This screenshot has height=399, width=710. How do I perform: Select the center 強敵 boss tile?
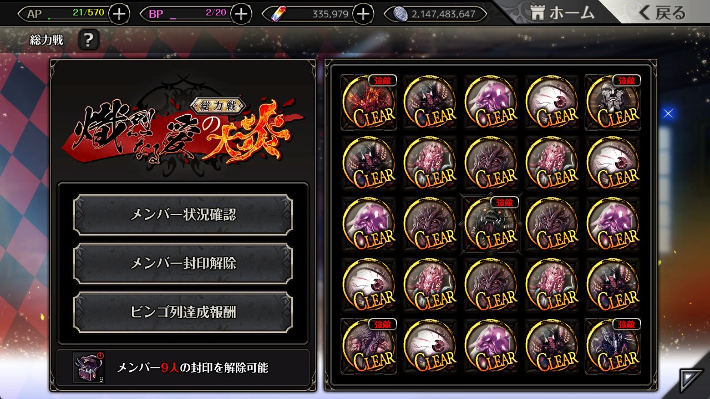coord(491,224)
